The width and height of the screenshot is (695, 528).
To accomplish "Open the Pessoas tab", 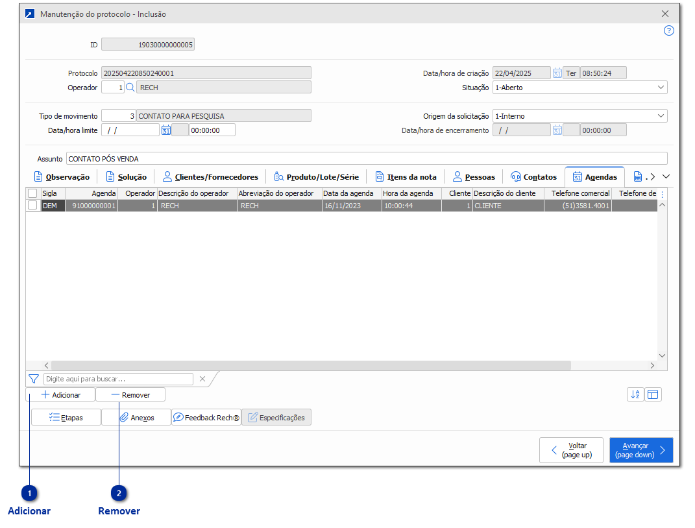I will [474, 176].
